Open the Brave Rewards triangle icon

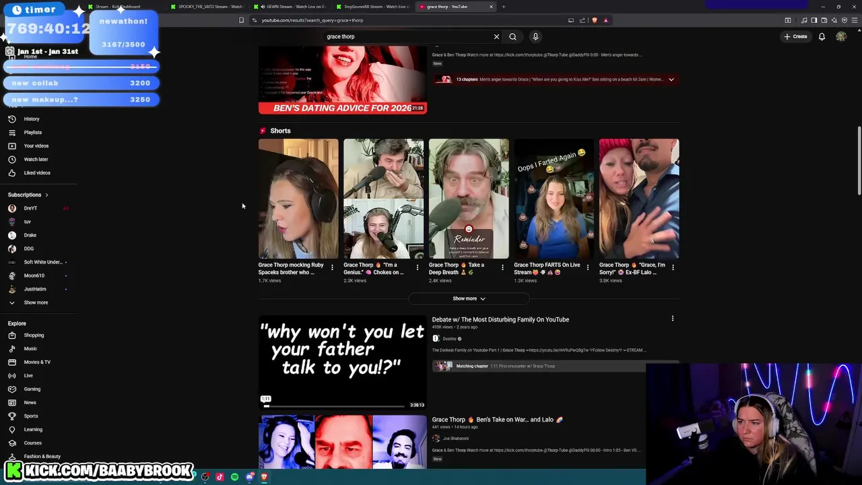tap(605, 20)
